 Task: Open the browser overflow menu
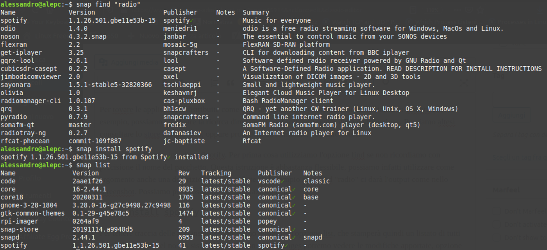point(458,10)
